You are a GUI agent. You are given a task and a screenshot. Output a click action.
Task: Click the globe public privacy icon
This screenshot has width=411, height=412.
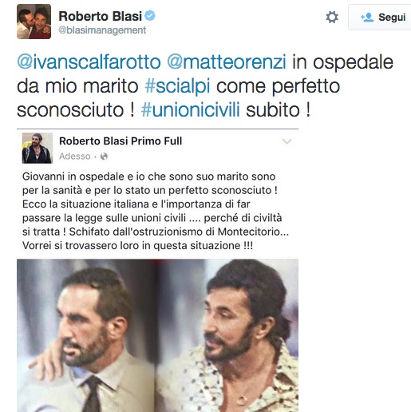coord(104,156)
